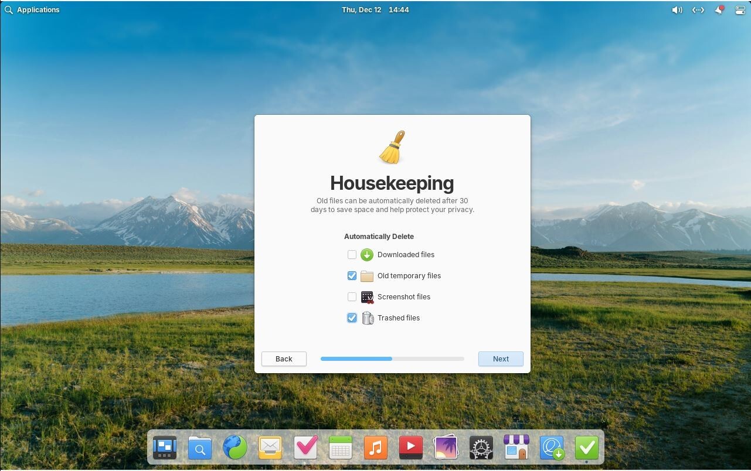Image resolution: width=751 pixels, height=471 pixels.
Task: Click the 'Downloaded files' label
Action: pyautogui.click(x=406, y=255)
